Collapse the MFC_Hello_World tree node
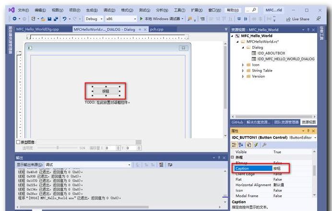 pos(232,36)
